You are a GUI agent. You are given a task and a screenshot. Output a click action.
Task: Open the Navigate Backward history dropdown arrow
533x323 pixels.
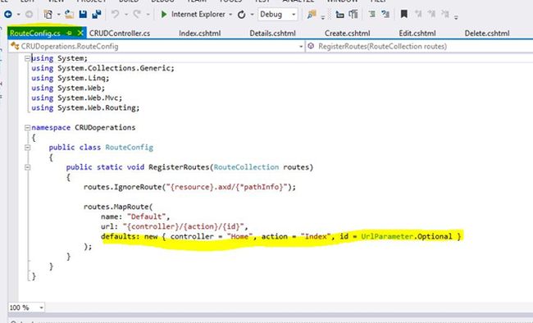pos(19,15)
